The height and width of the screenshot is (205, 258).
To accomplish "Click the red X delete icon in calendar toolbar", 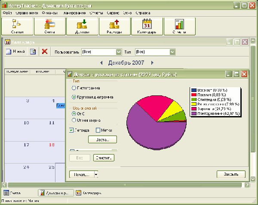I will [44, 52].
